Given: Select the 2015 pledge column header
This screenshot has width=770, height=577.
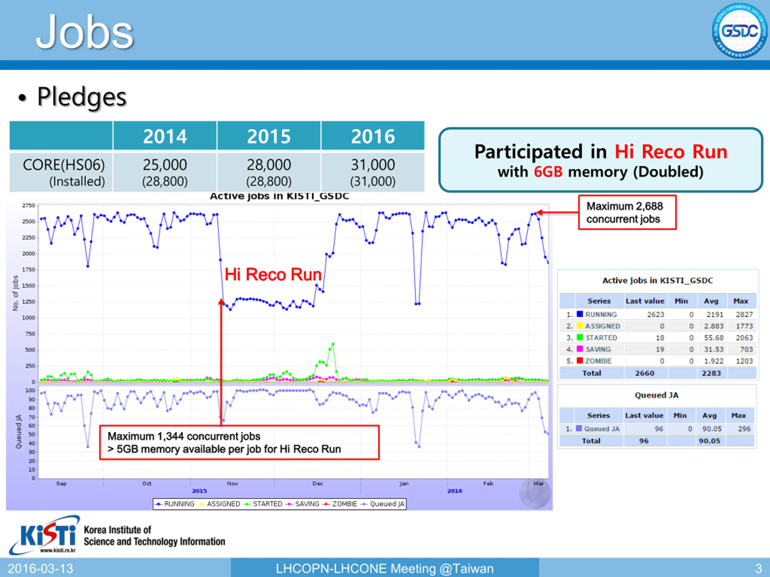Looking at the screenshot, I should (269, 136).
